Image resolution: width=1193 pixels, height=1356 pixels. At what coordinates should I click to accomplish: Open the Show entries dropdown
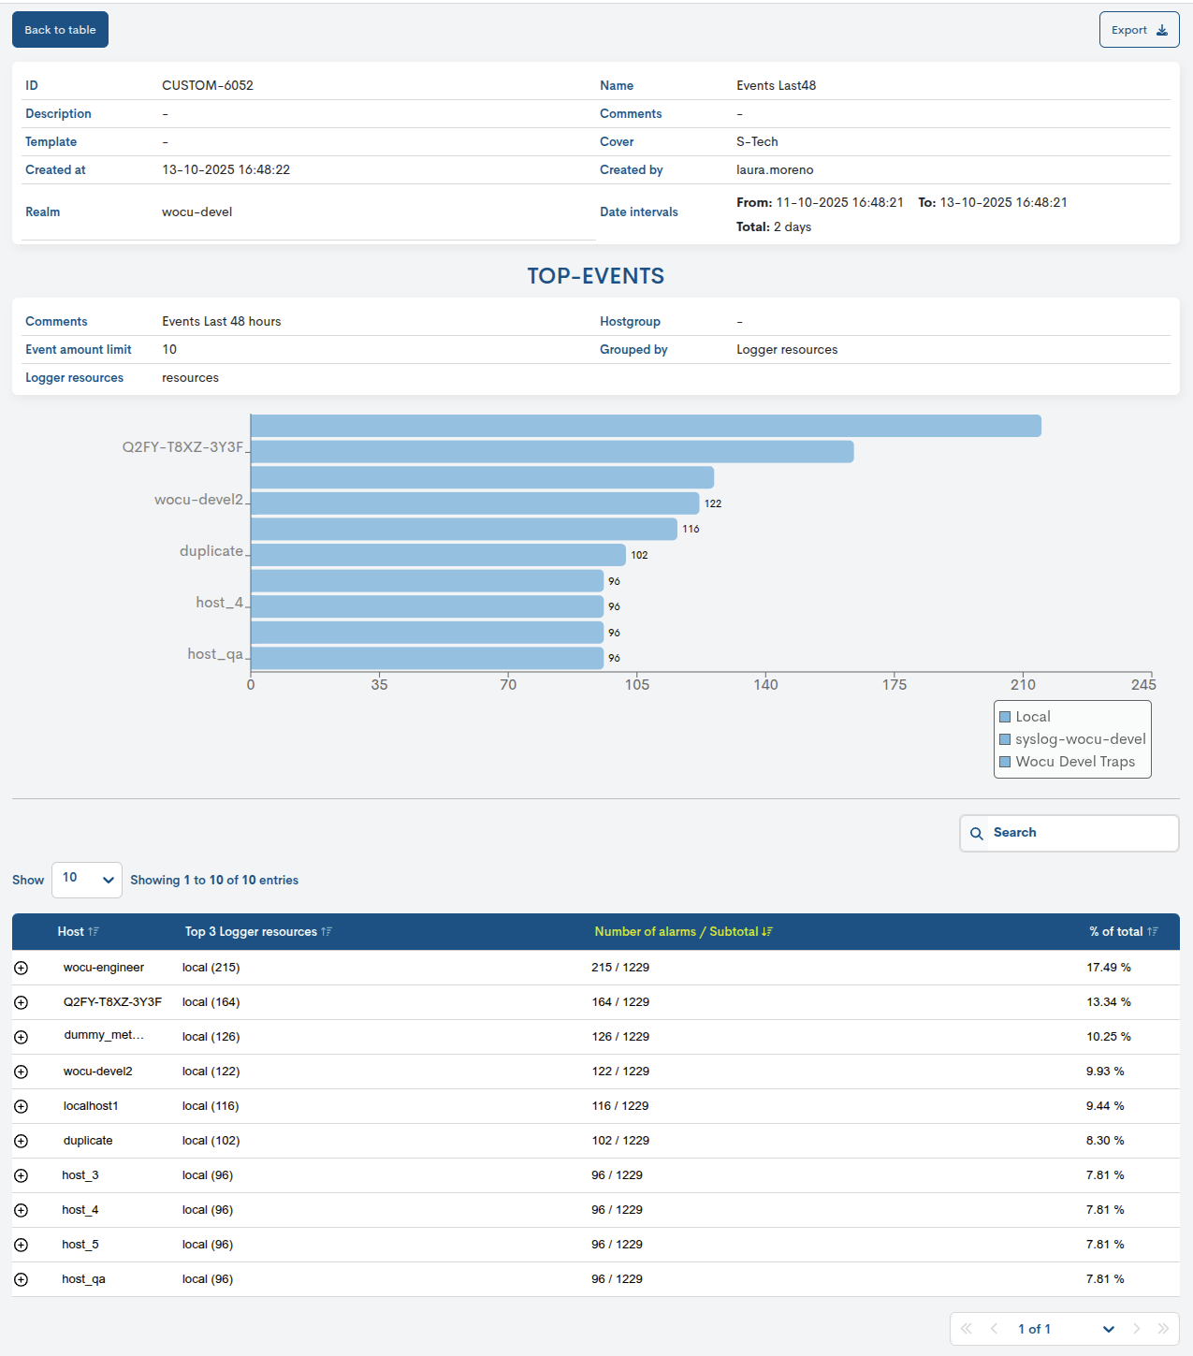86,880
